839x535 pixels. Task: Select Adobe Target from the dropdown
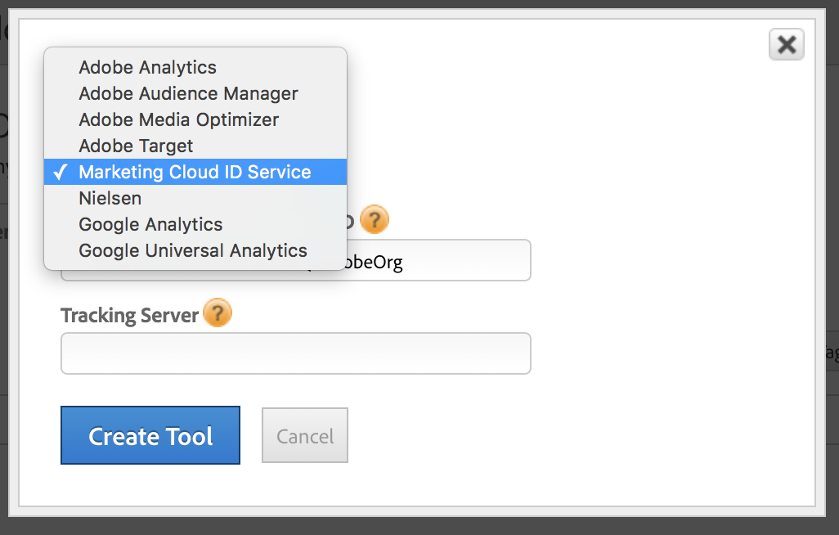(136, 146)
